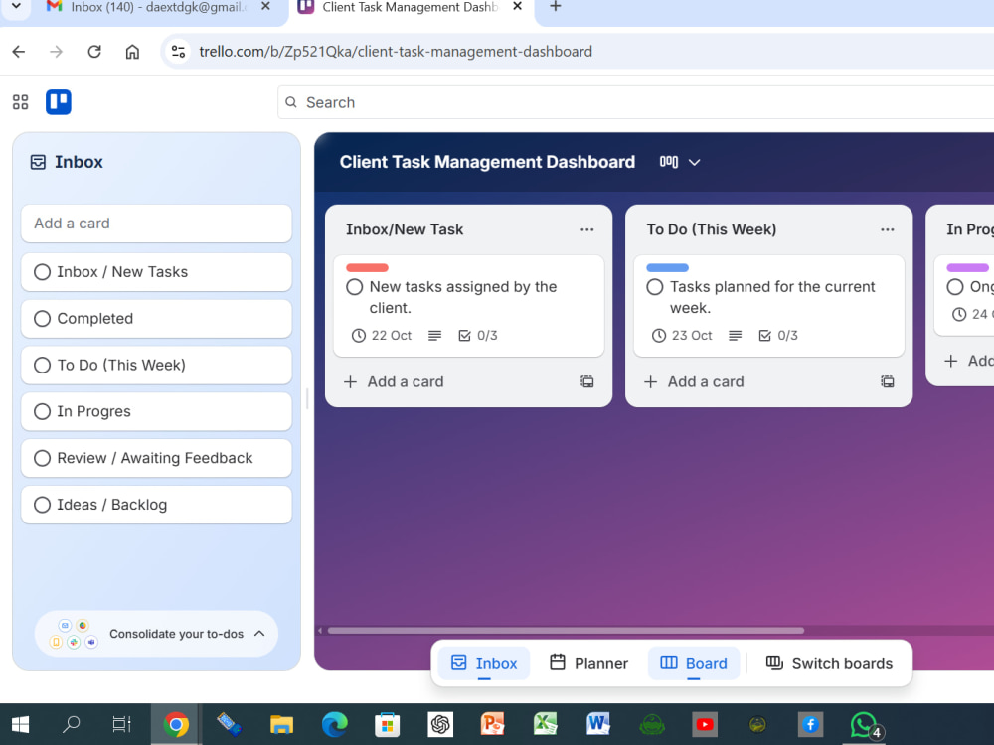The image size is (994, 745).
Task: View description icon on Tasks planned card
Action: coord(735,335)
